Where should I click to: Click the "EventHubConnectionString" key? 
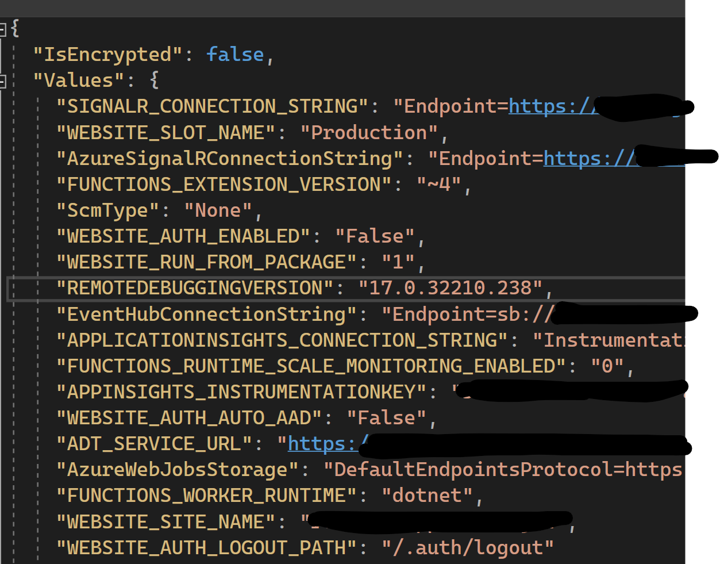coord(206,314)
